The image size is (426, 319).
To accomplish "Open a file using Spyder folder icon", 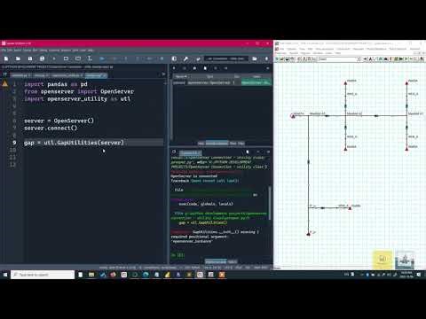I will [x=18, y=58].
